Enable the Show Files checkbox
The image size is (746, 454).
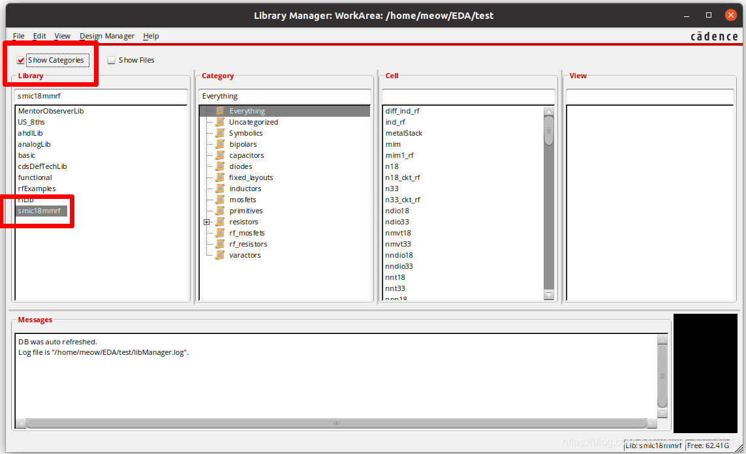coord(112,61)
